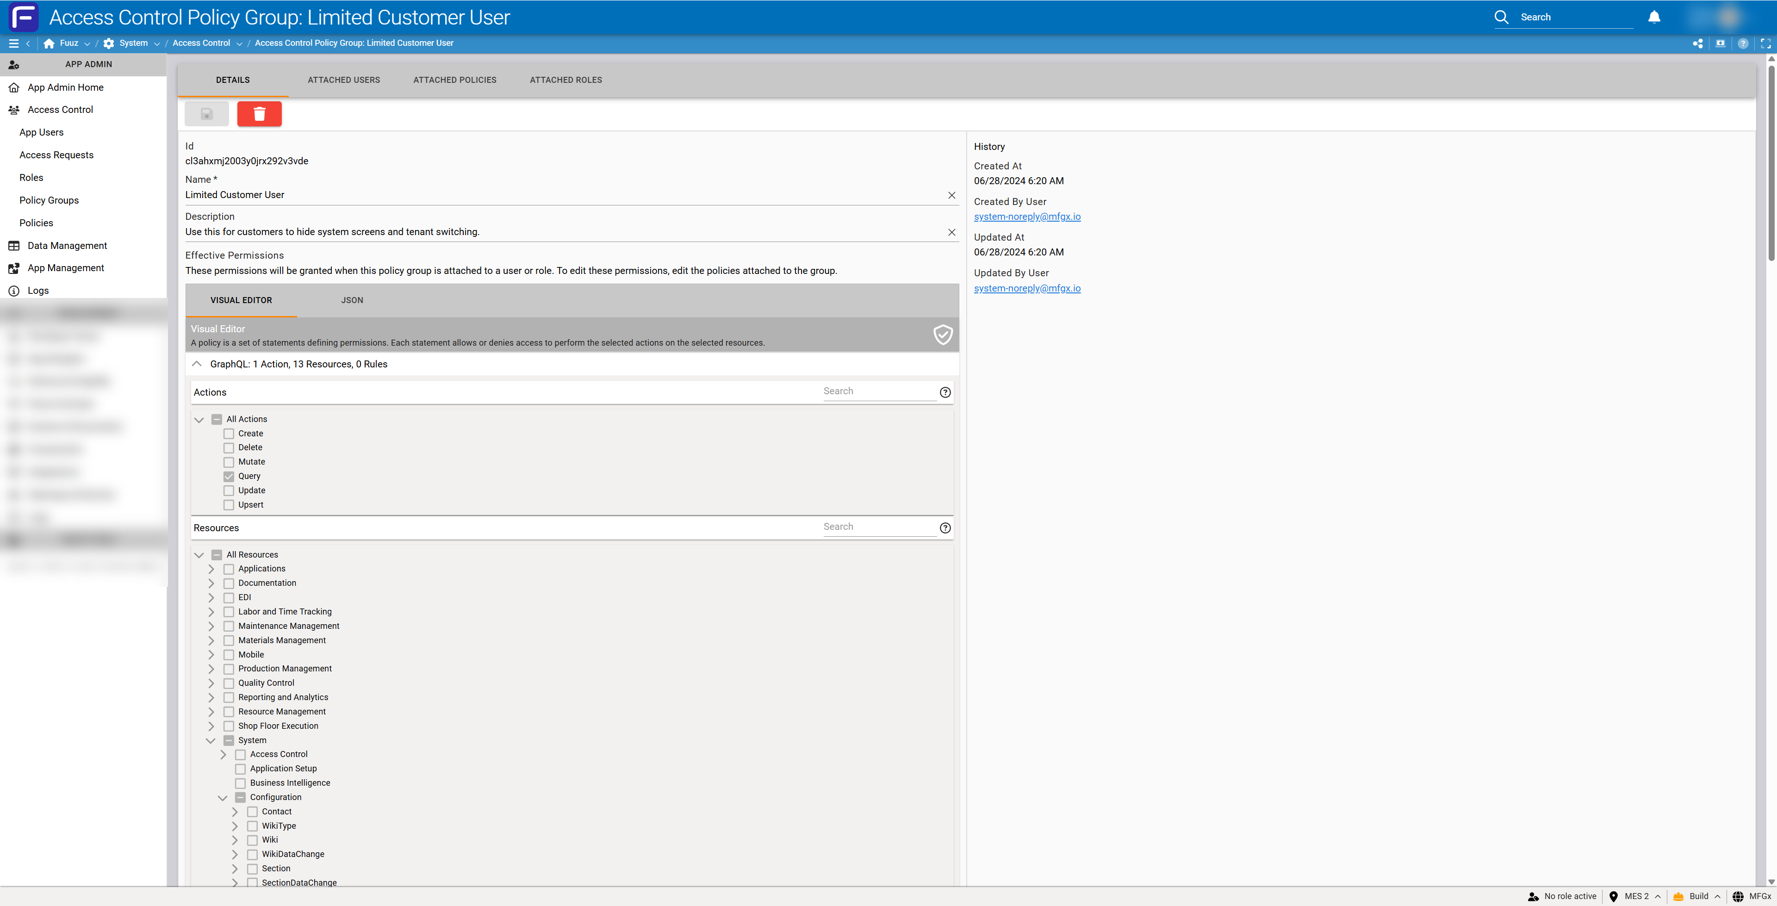
Task: Collapse the GraphQL section chevron
Action: pyautogui.click(x=197, y=364)
